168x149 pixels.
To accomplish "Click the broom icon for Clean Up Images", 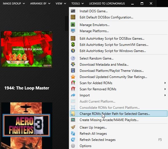I will 73,127.
